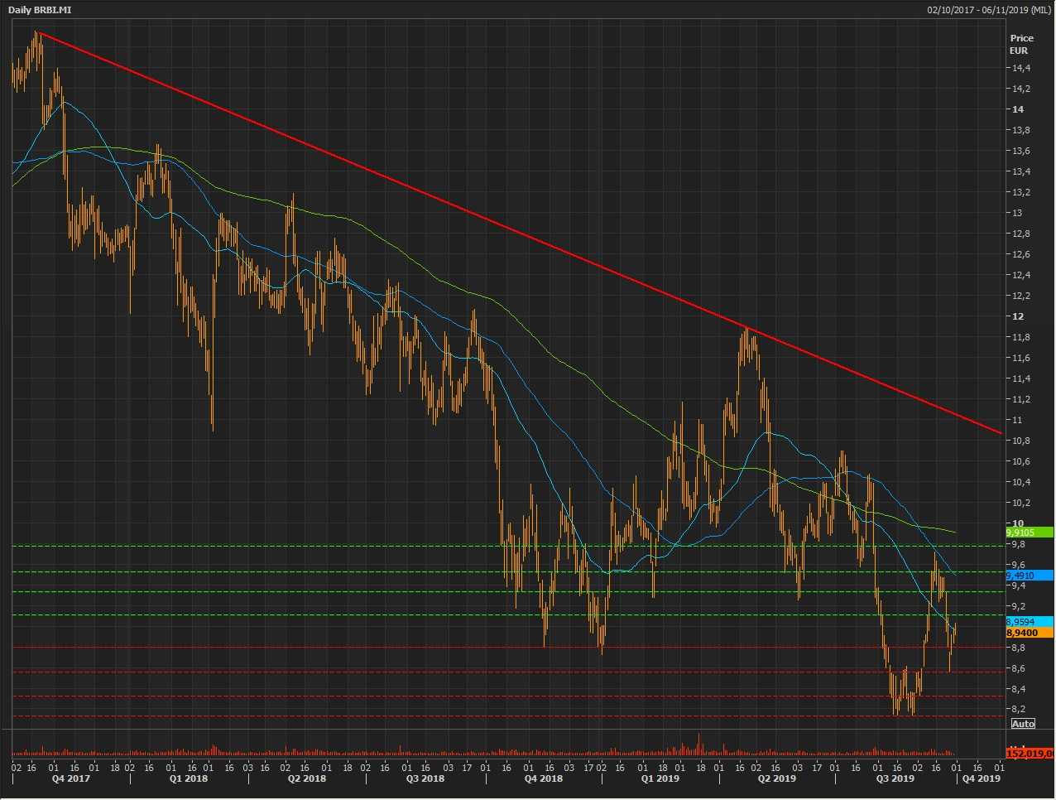Click the 12 price level on axis
1056x800 pixels.
(x=1017, y=316)
